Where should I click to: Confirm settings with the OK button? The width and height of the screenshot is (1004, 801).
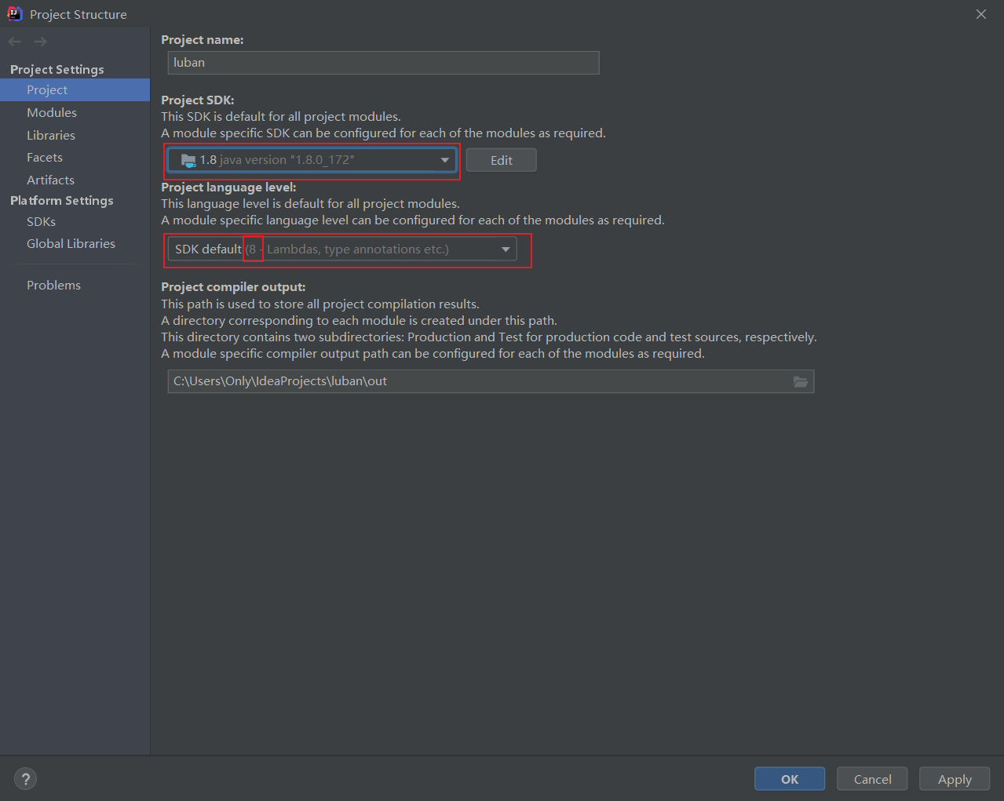789,778
